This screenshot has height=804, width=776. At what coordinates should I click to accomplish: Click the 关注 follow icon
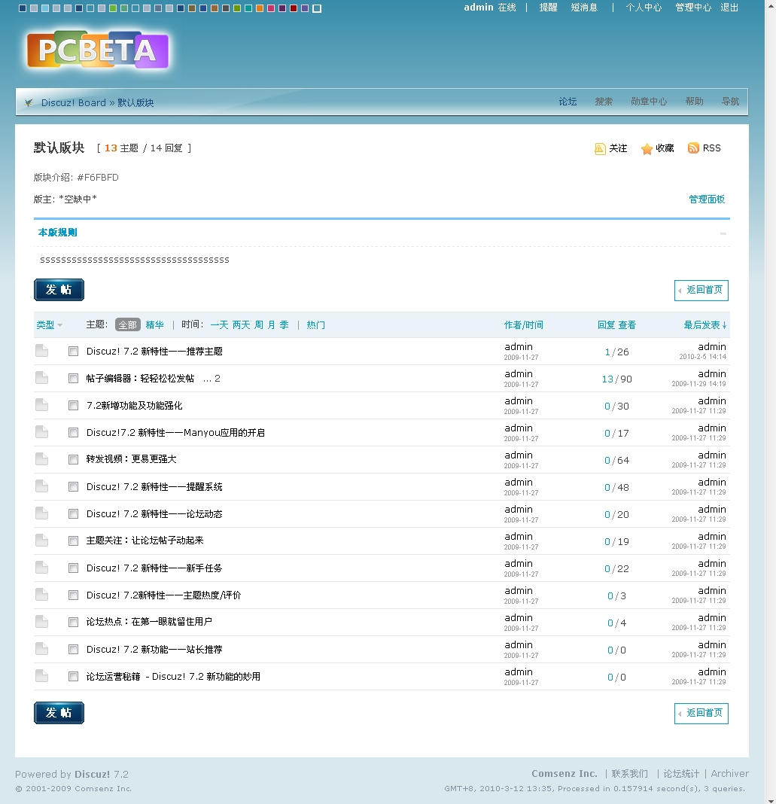pyautogui.click(x=600, y=149)
